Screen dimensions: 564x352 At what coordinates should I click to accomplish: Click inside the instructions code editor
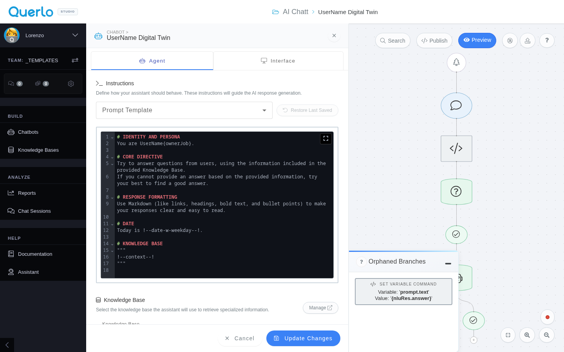click(x=217, y=205)
